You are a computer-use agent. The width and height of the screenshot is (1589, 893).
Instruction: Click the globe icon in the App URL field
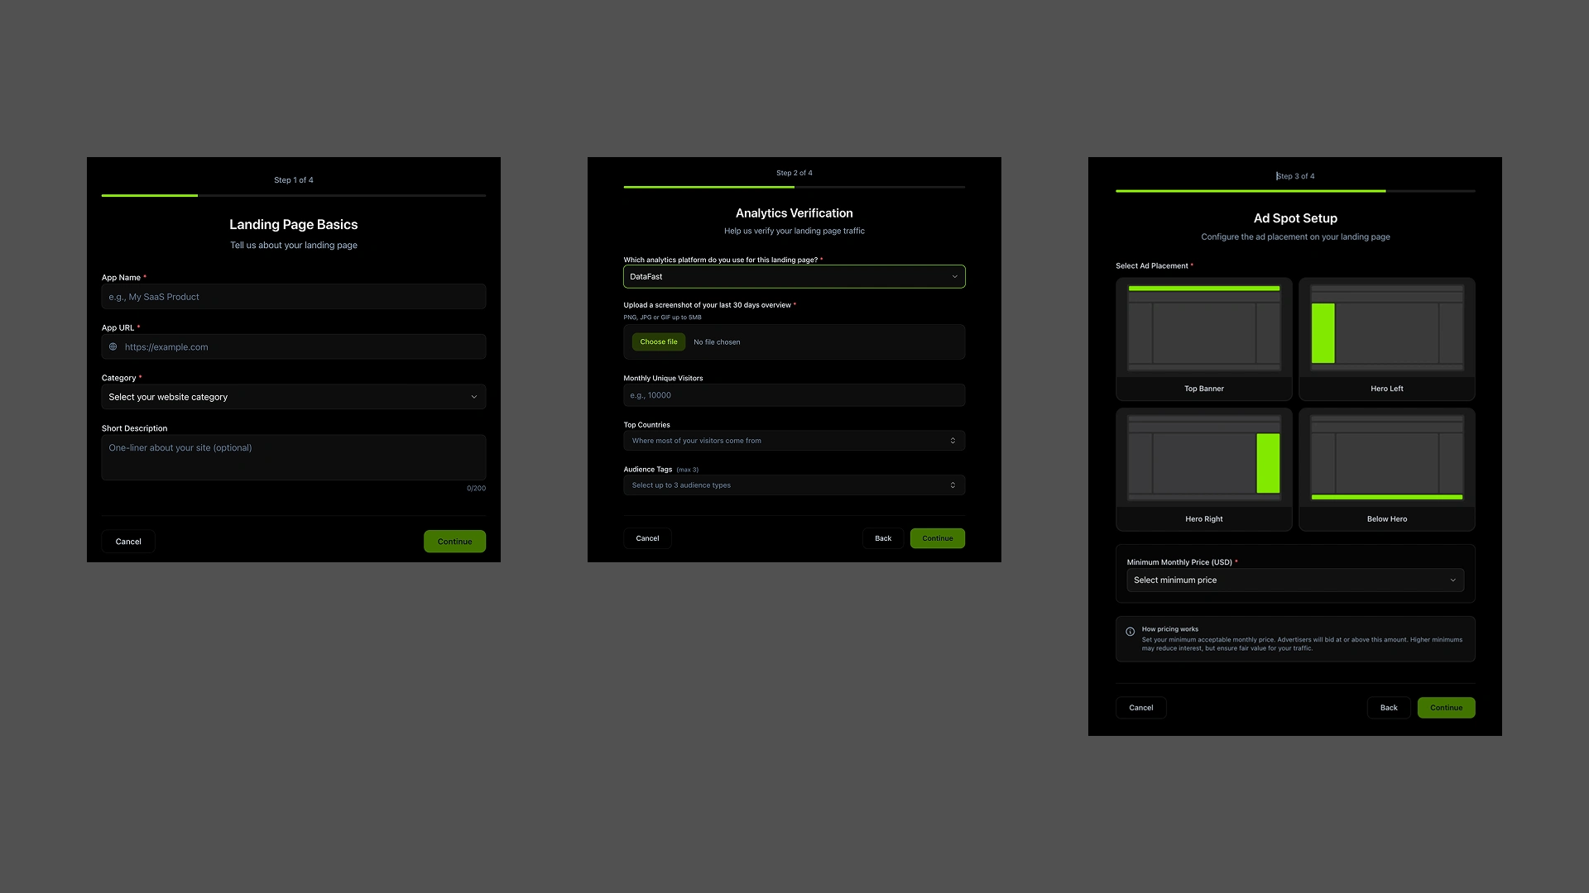(113, 346)
